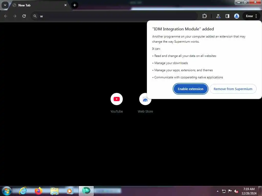Show hidden tray icons arrow

point(217,191)
